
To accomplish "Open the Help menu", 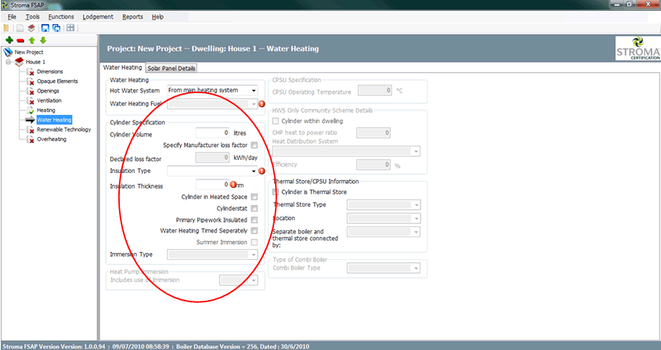I will 157,17.
